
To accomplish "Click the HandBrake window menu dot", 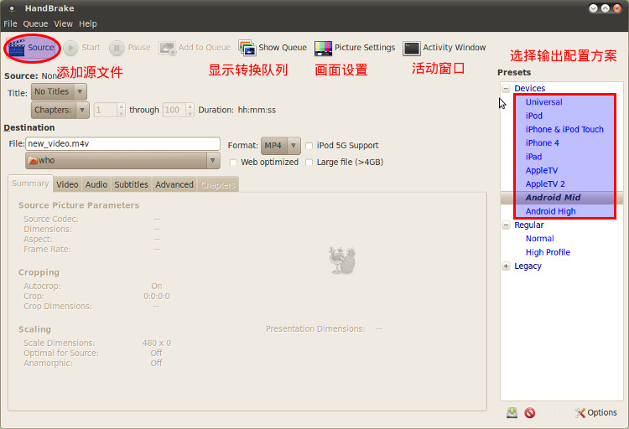I will 12,8.
